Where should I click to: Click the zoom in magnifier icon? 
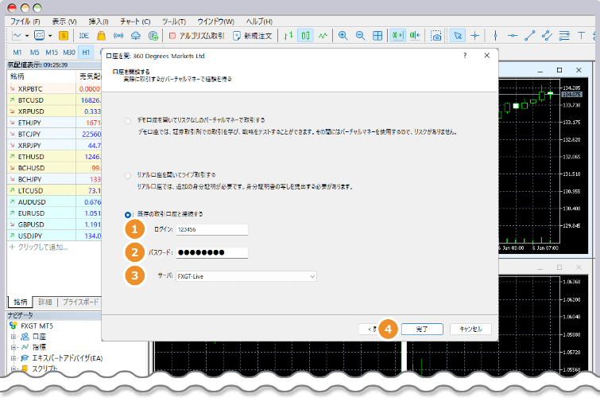pyautogui.click(x=343, y=36)
